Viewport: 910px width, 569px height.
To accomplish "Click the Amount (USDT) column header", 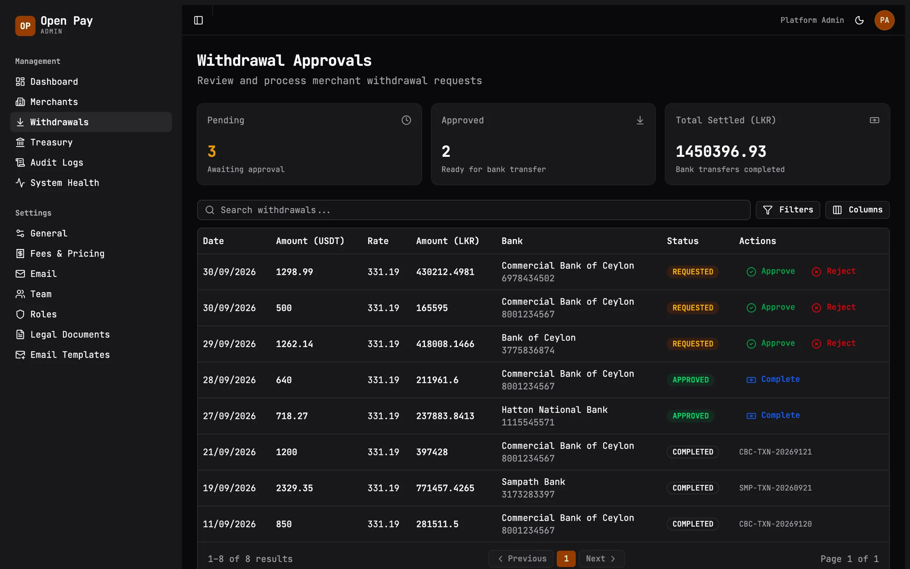I will coord(310,241).
